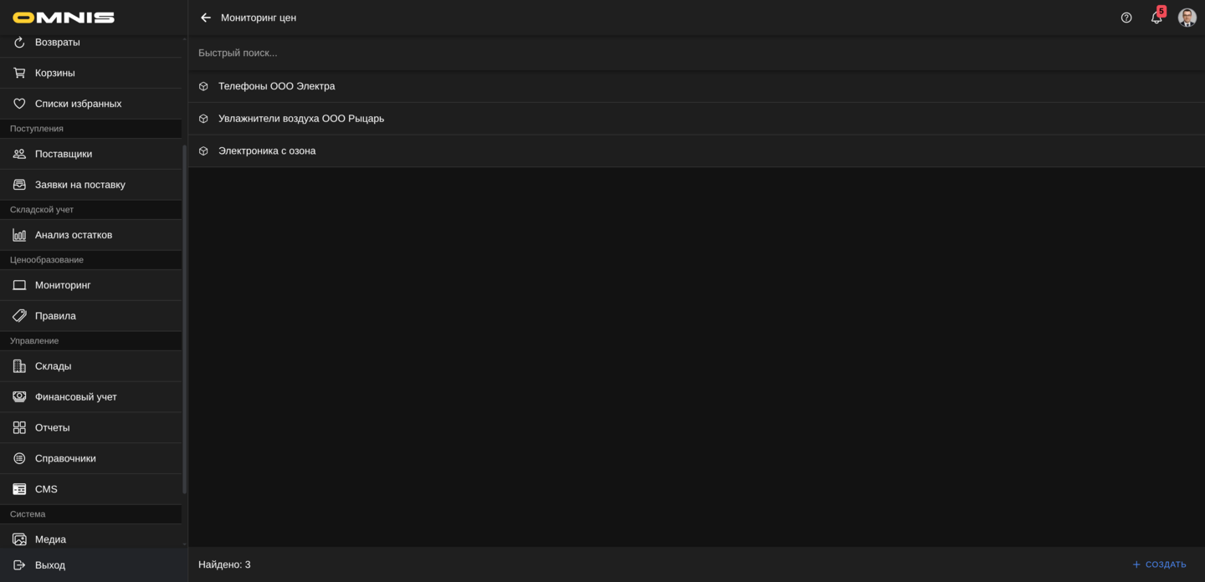Select Мониторинг in the sidebar menu
1205x582 pixels.
point(63,285)
